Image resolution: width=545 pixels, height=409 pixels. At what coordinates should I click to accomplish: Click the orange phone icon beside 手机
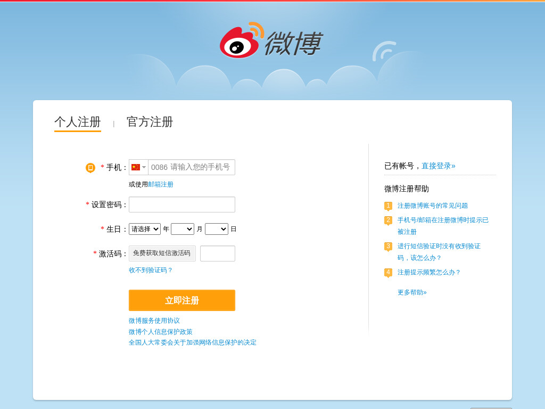pos(90,168)
